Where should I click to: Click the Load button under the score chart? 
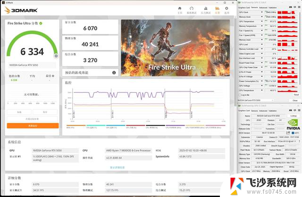19,112
